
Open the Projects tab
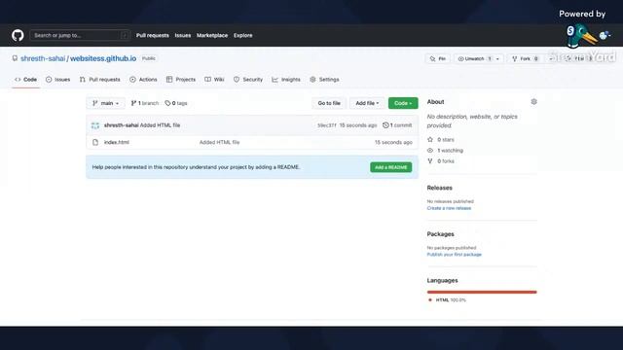tap(181, 80)
